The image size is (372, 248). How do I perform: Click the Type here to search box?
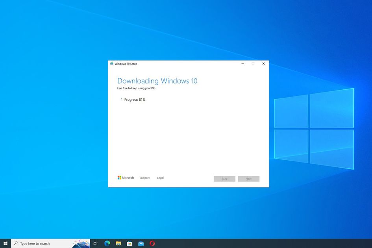[x=50, y=244]
